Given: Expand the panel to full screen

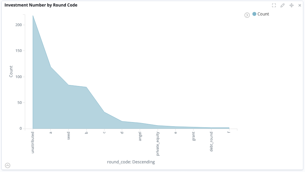Looking at the screenshot, I should [x=274, y=5].
